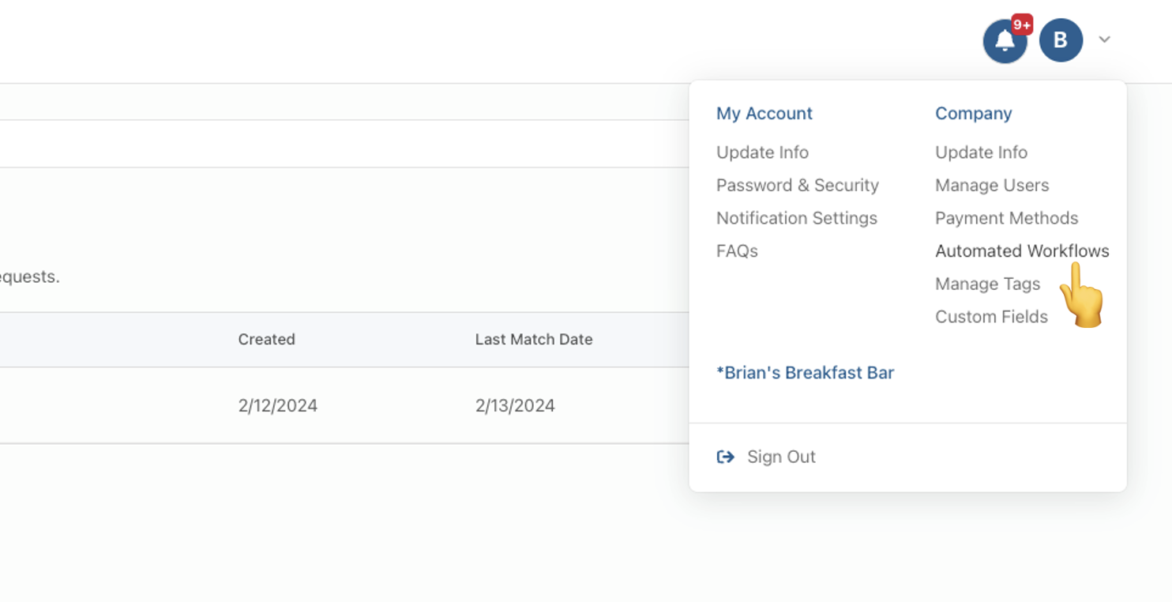Click the red 9+ notification badge

point(1022,25)
